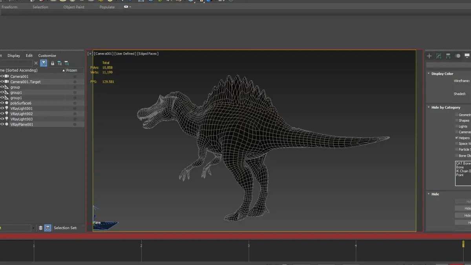
Task: Click light bulb icon of VRayLight003
Action: pos(7,119)
